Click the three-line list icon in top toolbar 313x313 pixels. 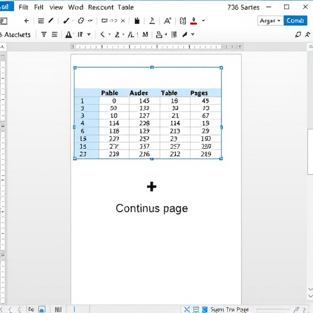(41, 21)
